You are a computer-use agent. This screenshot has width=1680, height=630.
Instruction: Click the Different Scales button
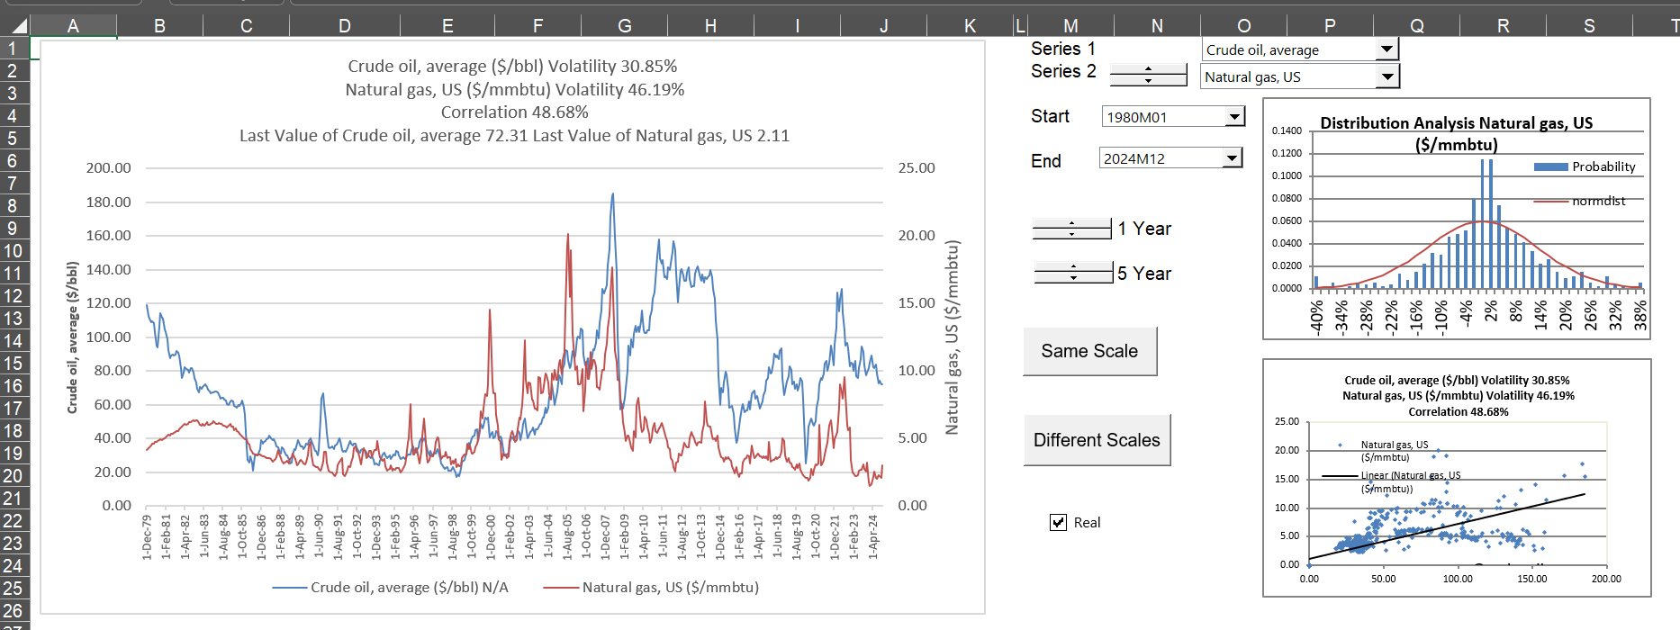(1097, 440)
